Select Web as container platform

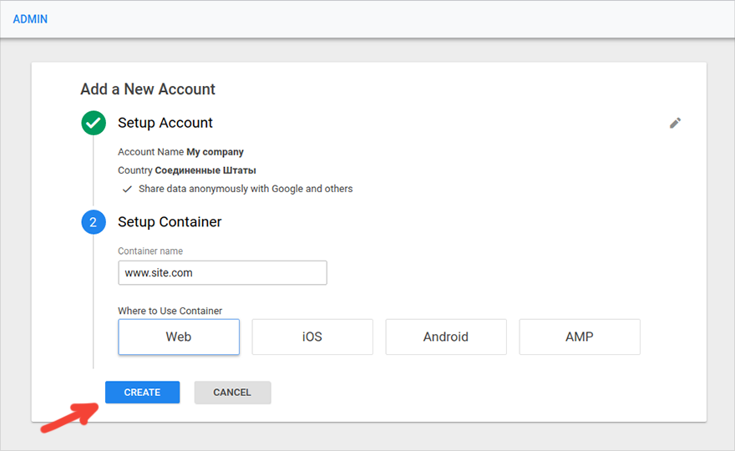179,337
